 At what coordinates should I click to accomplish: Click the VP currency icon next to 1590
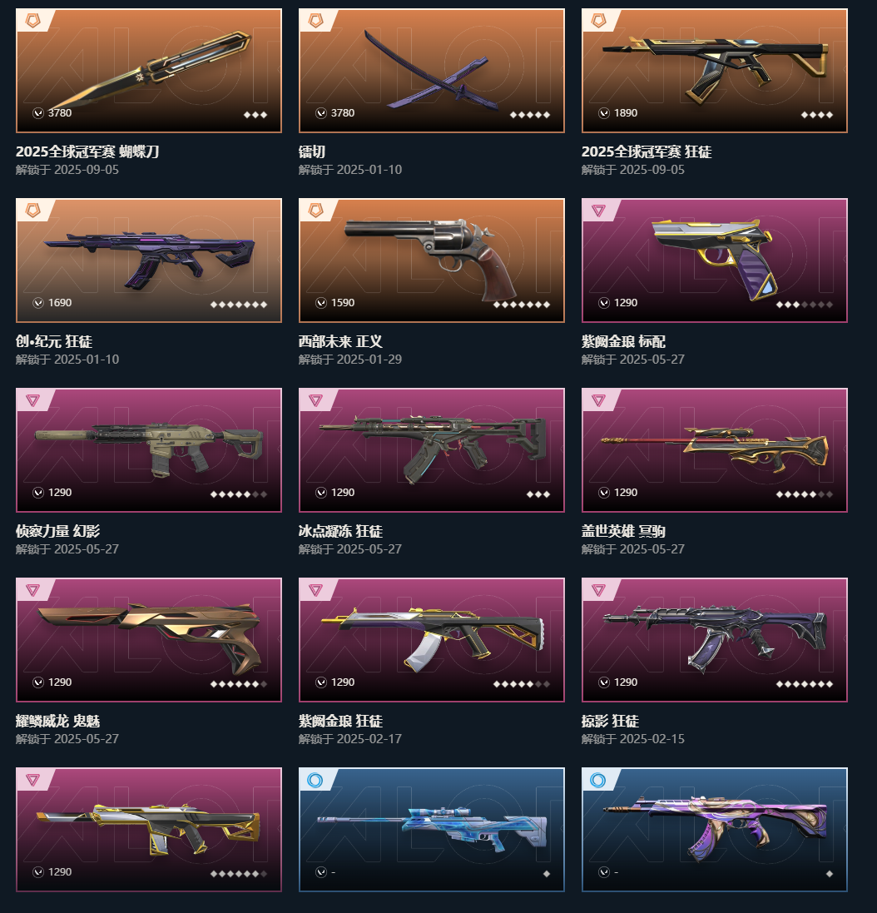(x=320, y=303)
